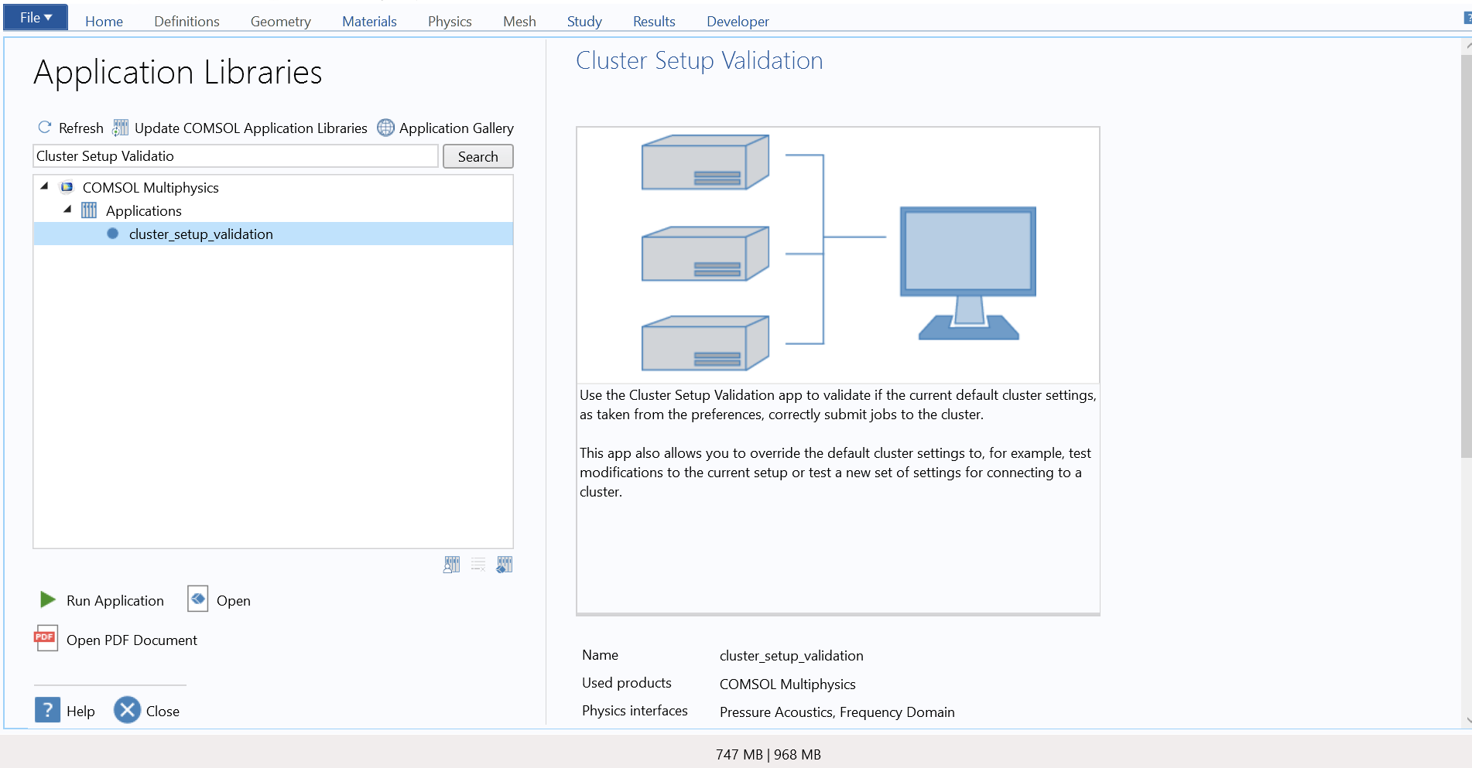The width and height of the screenshot is (1472, 768).
Task: Click the Open PDF Document icon
Action: 46,639
